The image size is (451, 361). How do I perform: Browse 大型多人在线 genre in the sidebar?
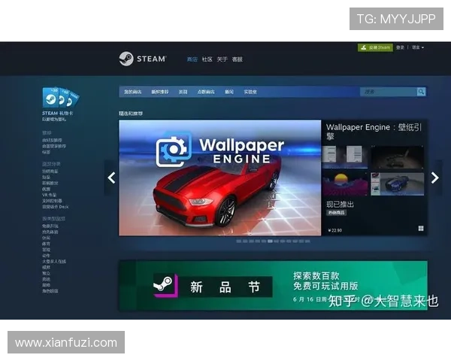click(54, 262)
